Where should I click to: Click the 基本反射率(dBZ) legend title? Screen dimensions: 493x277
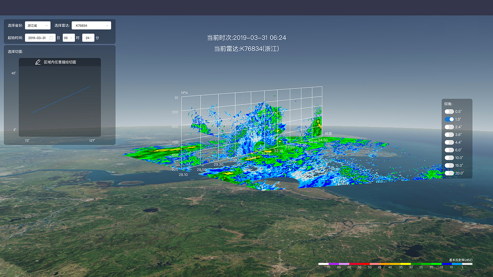461,260
